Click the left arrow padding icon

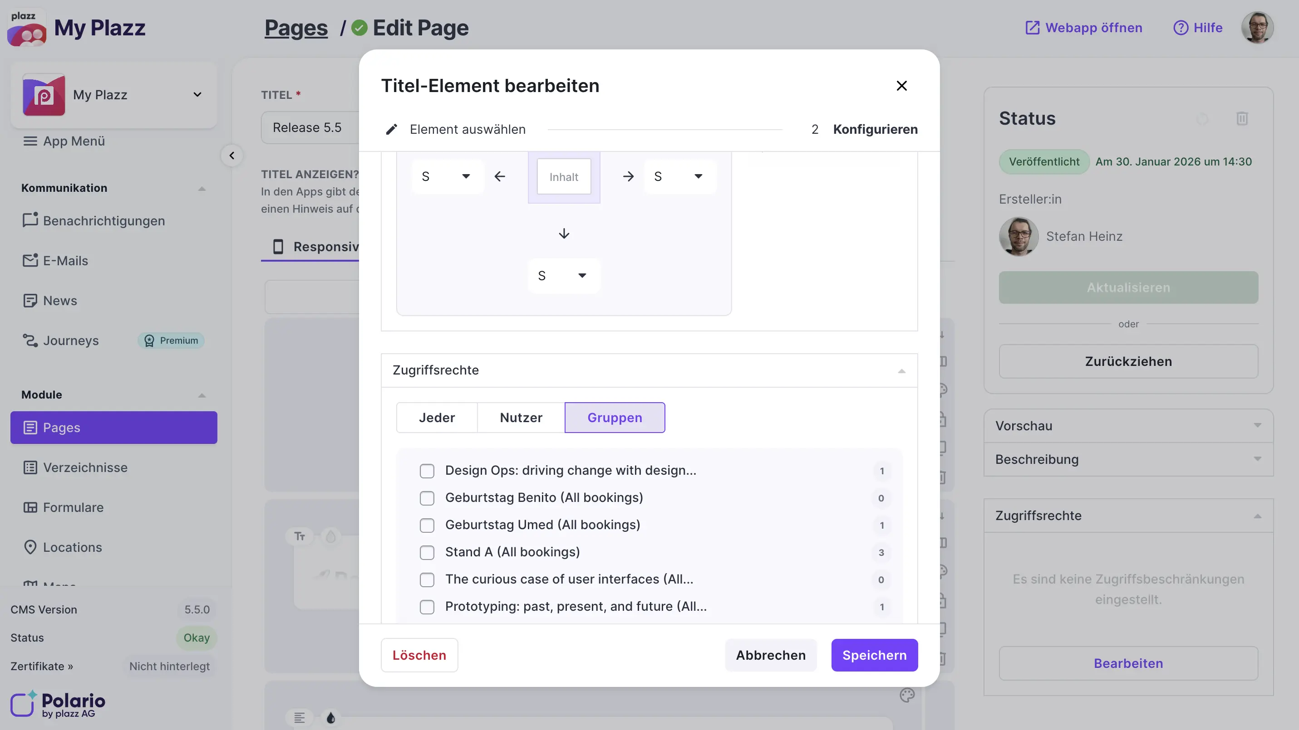click(500, 177)
